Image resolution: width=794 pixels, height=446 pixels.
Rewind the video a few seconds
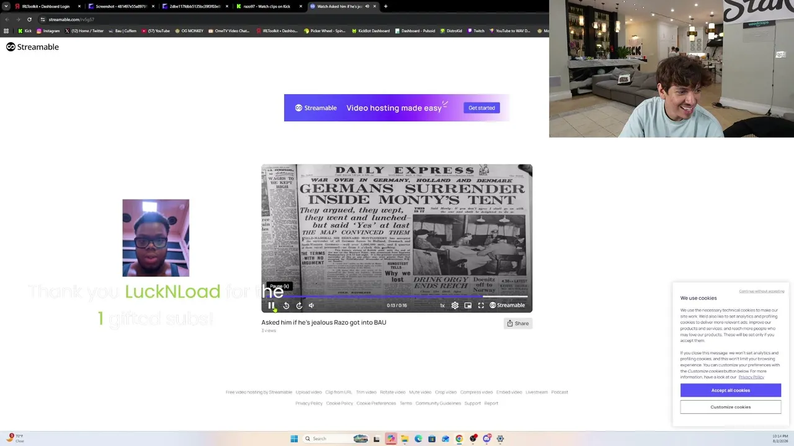click(286, 305)
